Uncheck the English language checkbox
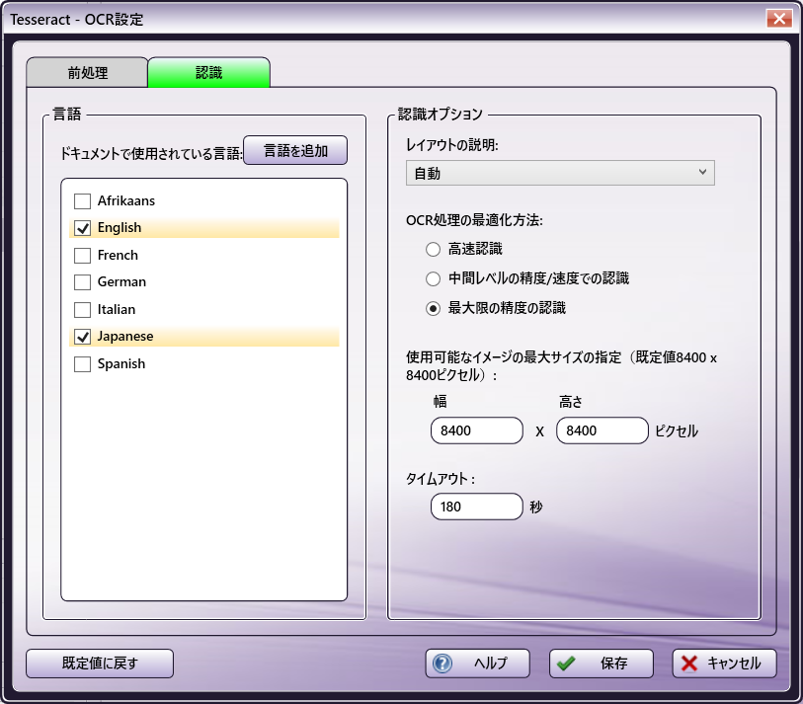 (x=82, y=228)
